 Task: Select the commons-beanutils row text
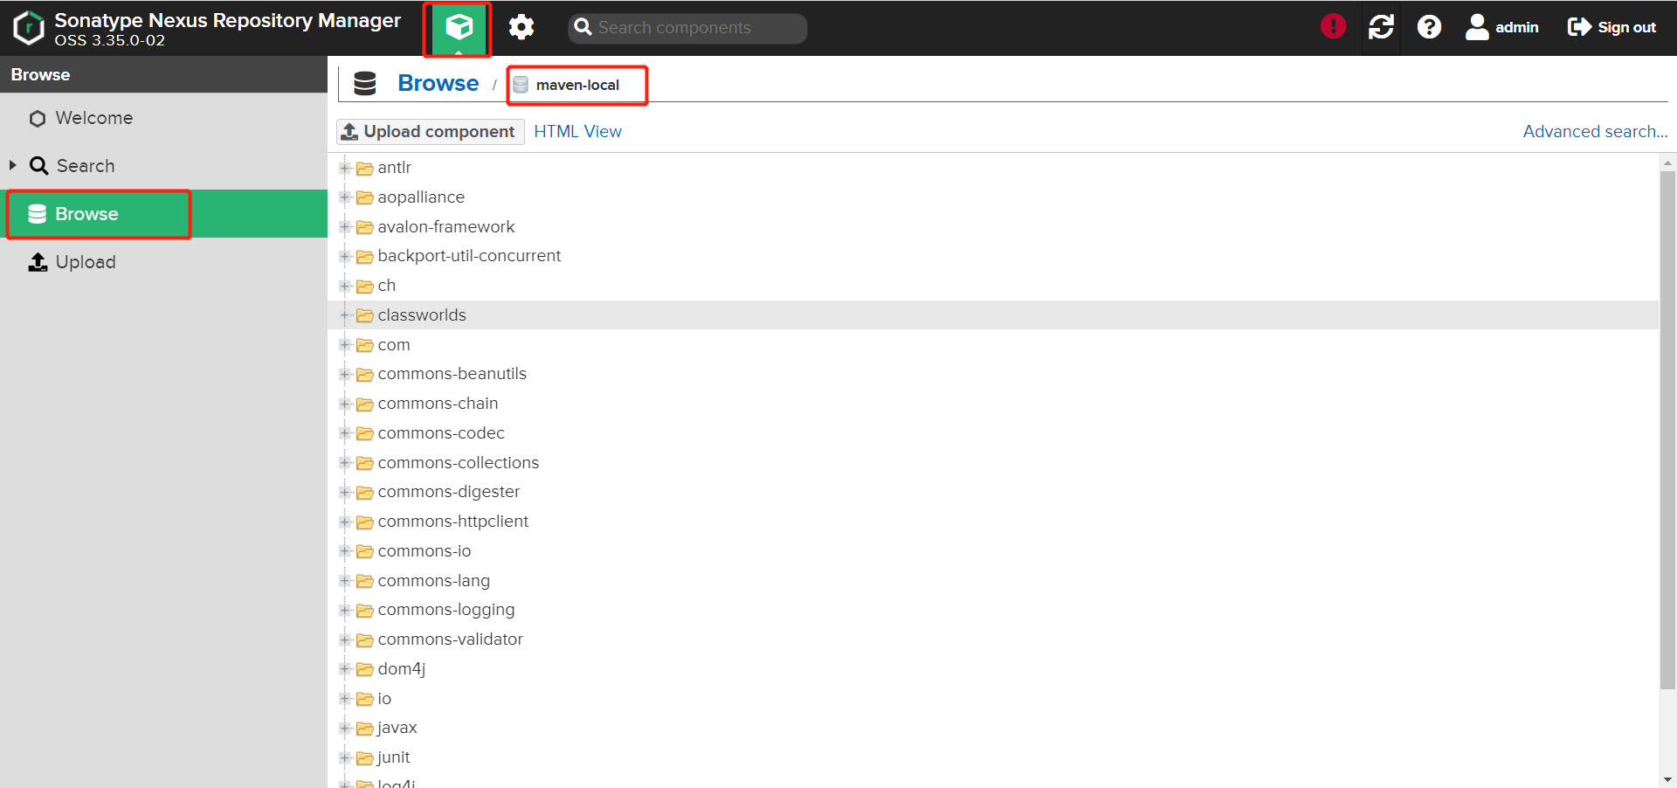452,373
